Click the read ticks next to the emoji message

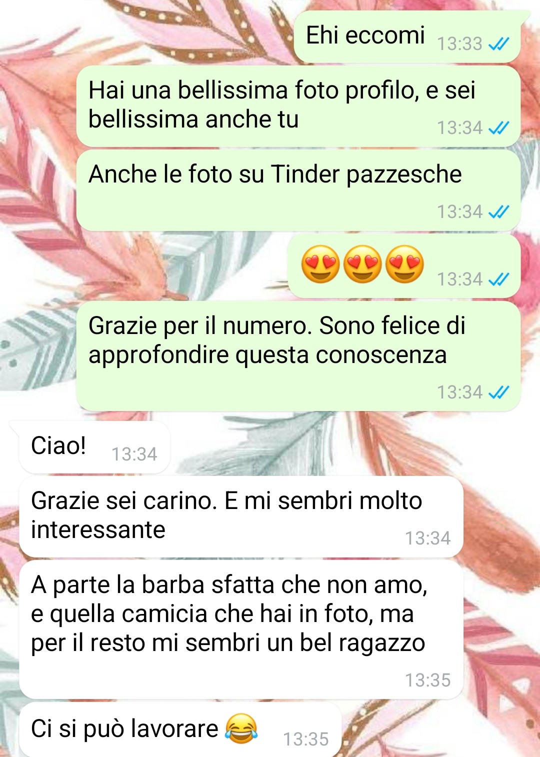tap(498, 279)
